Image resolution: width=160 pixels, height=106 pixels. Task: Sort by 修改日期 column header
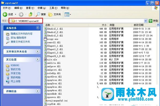coord(144,25)
